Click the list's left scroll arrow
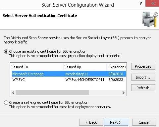Screen dimensions: 159x127 click(x=13, y=93)
